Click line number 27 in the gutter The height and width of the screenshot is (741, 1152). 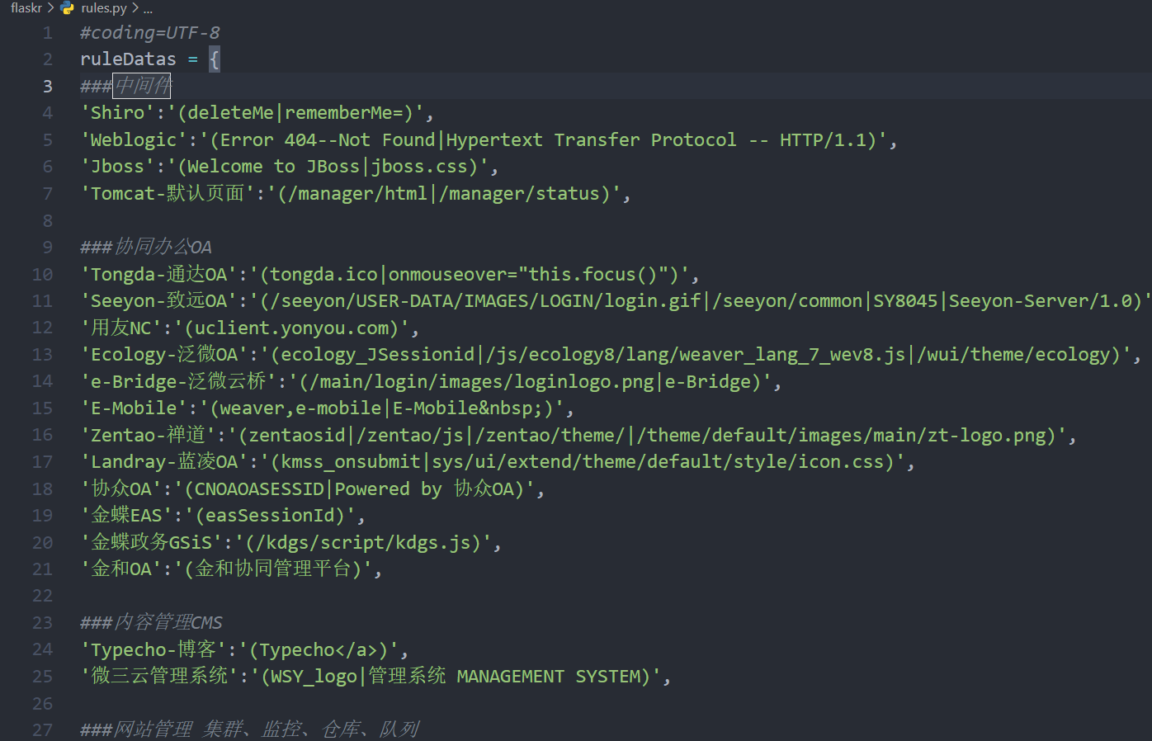[42, 730]
